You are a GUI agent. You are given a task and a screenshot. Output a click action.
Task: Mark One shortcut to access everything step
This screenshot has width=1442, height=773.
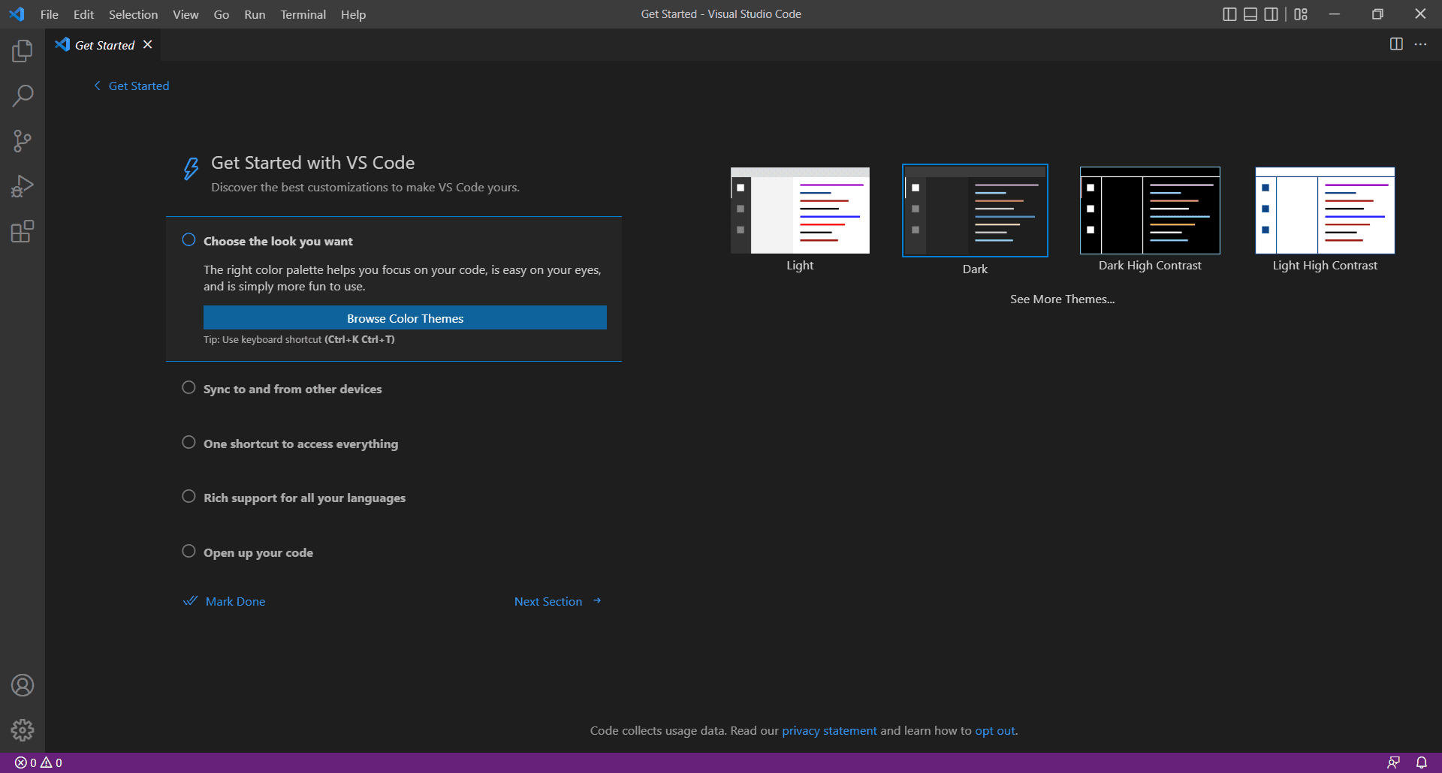[x=189, y=442]
